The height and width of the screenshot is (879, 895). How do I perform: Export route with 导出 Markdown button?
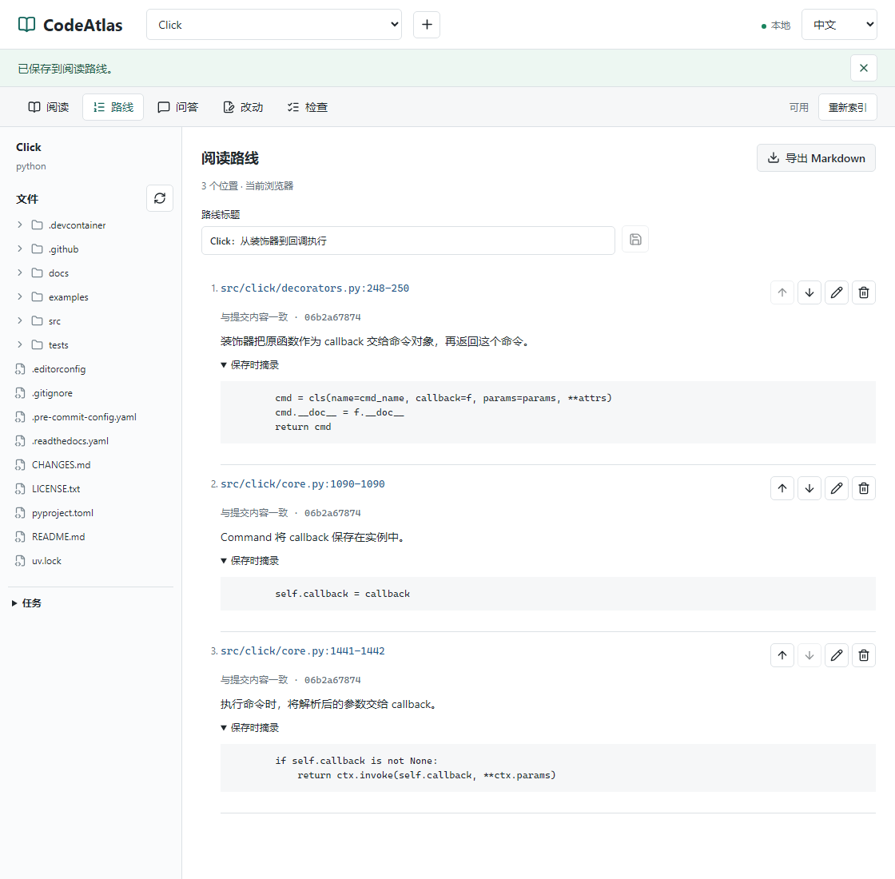pos(816,158)
